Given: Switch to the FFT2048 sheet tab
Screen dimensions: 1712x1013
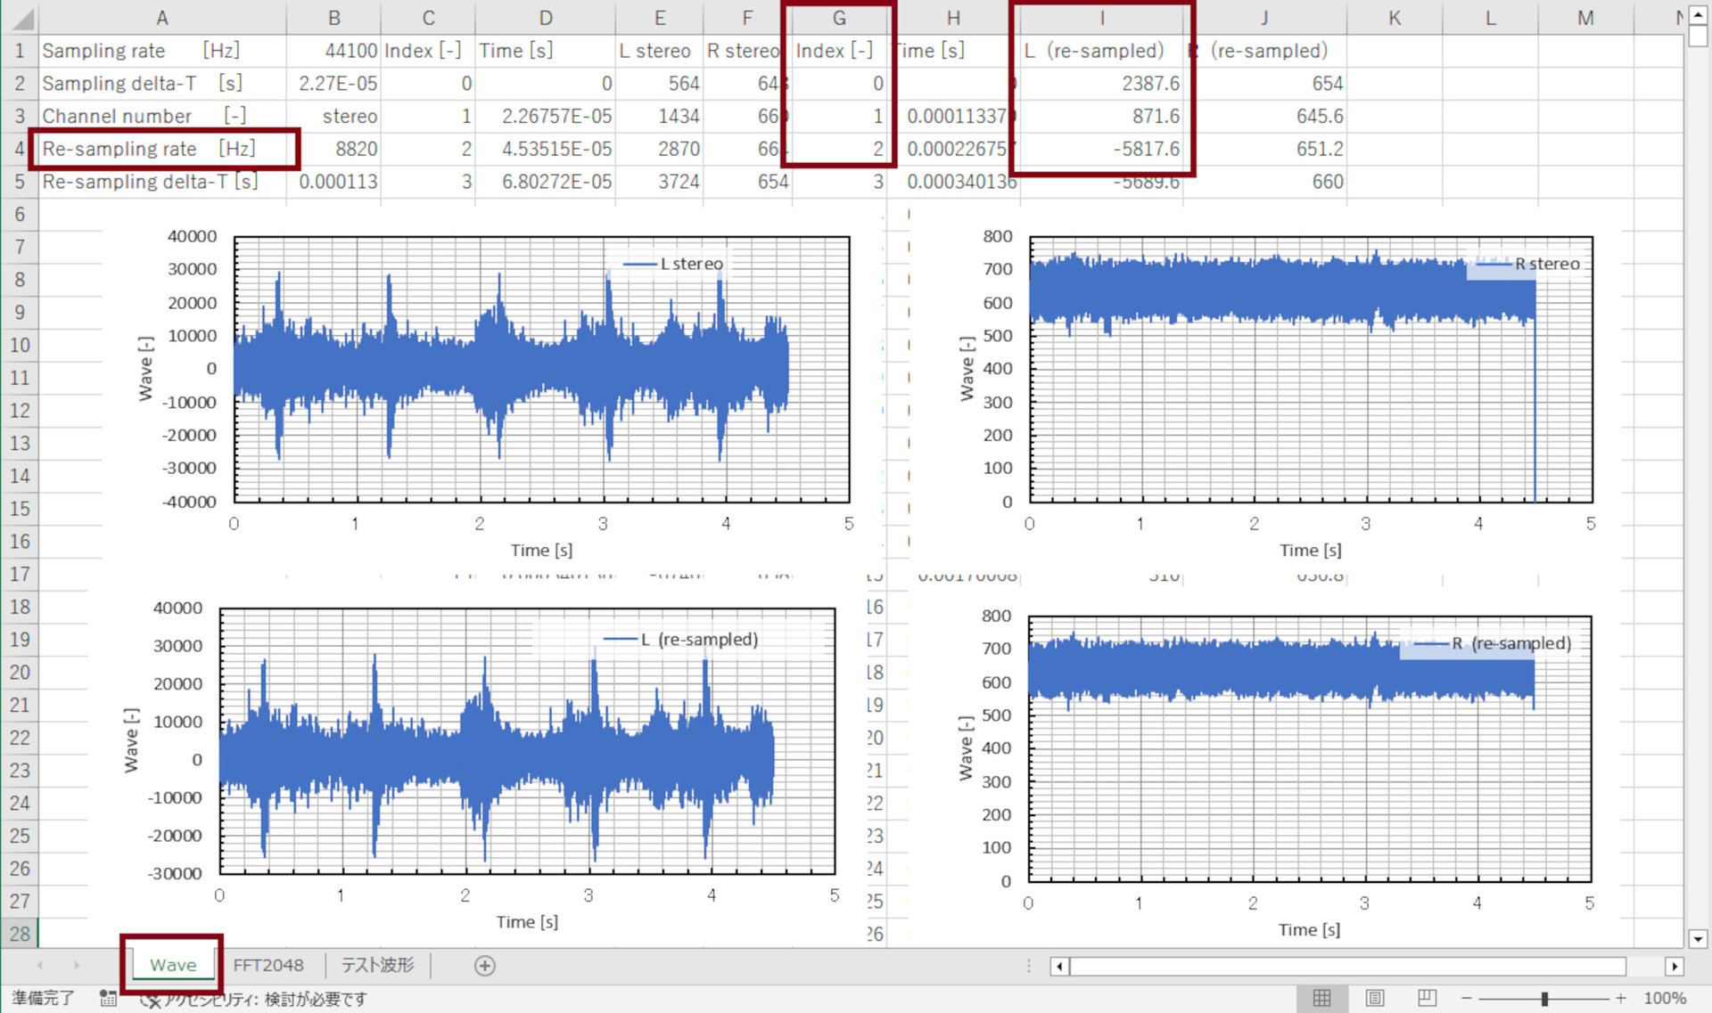Looking at the screenshot, I should [268, 965].
